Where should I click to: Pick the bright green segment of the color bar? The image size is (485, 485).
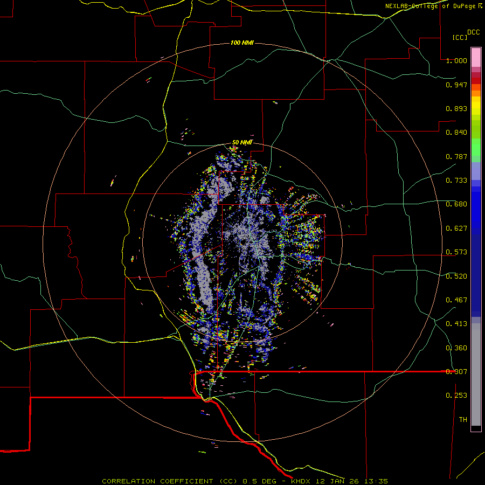click(476, 147)
